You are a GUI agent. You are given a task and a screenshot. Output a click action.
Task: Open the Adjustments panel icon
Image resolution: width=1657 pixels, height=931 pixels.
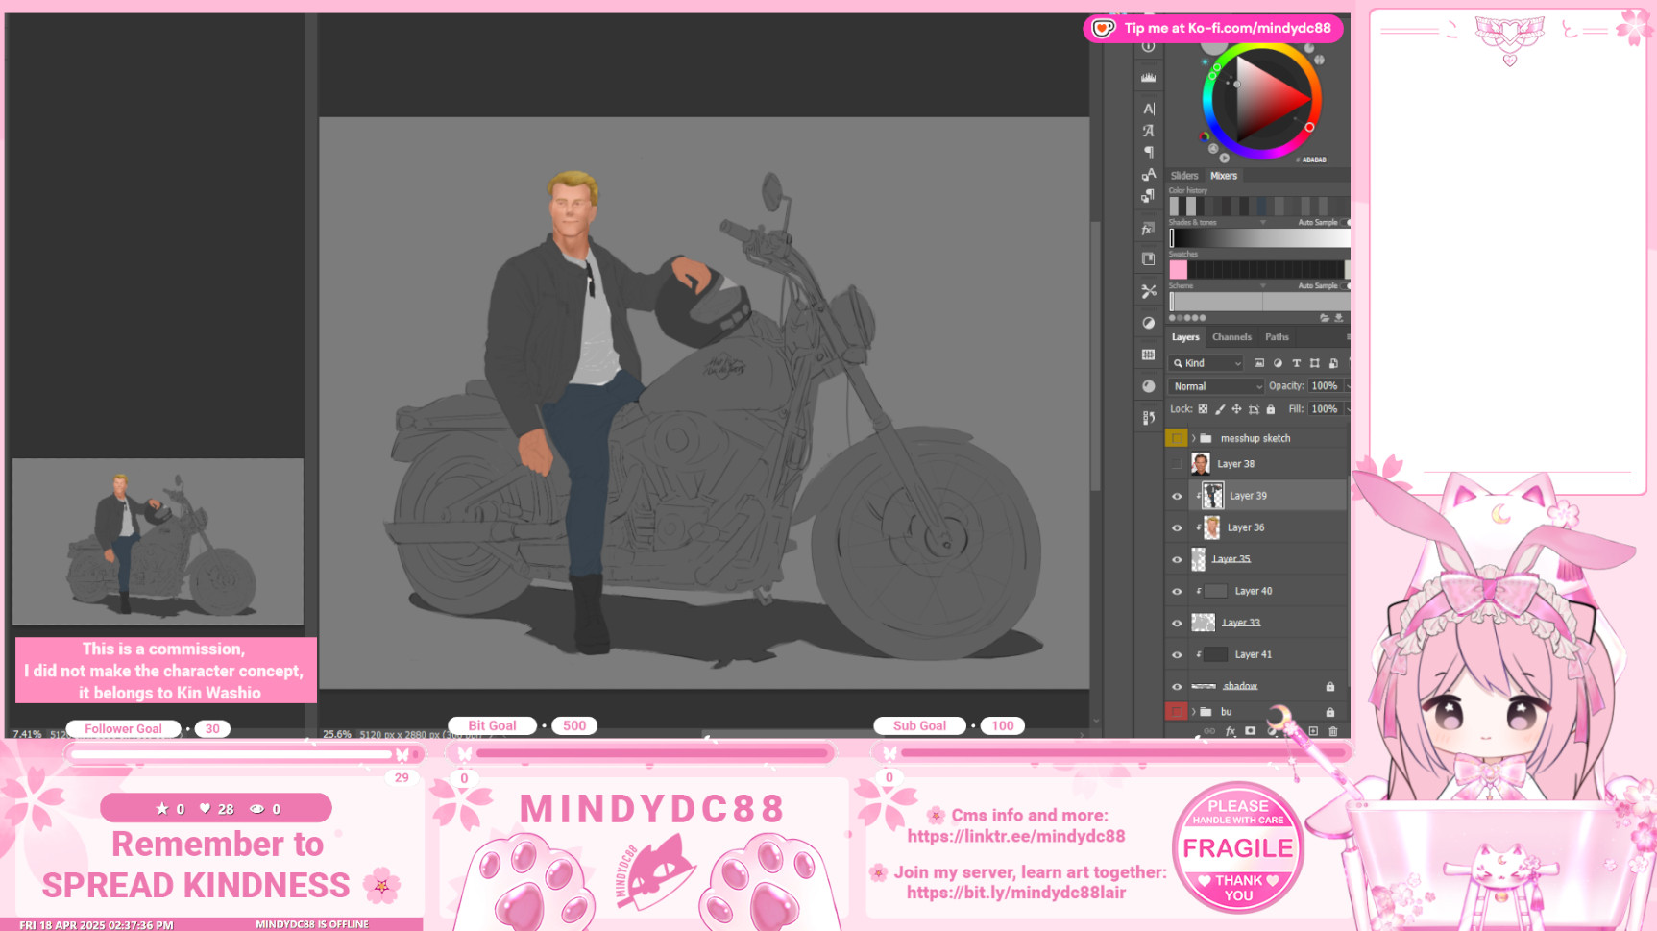(x=1148, y=323)
